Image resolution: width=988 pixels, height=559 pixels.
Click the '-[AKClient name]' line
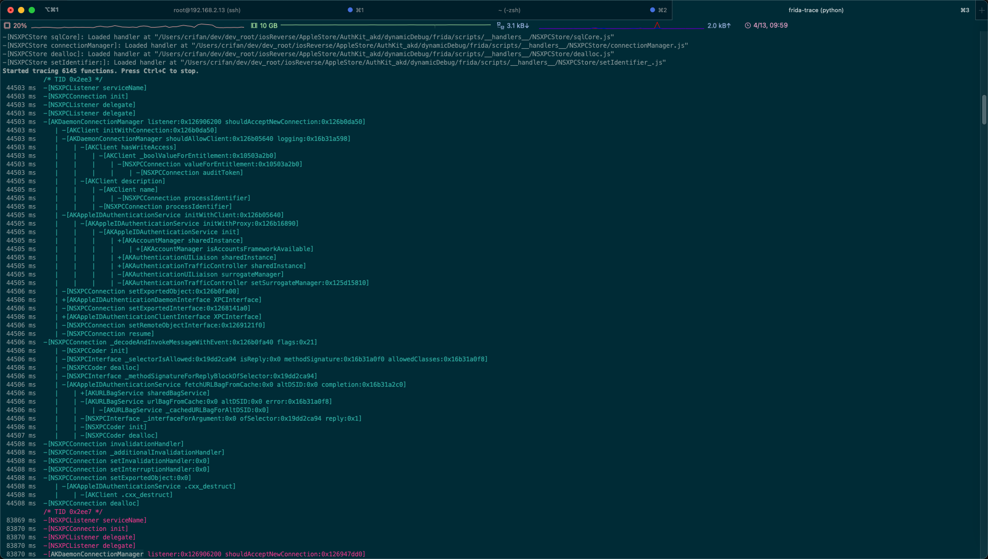[x=129, y=190]
